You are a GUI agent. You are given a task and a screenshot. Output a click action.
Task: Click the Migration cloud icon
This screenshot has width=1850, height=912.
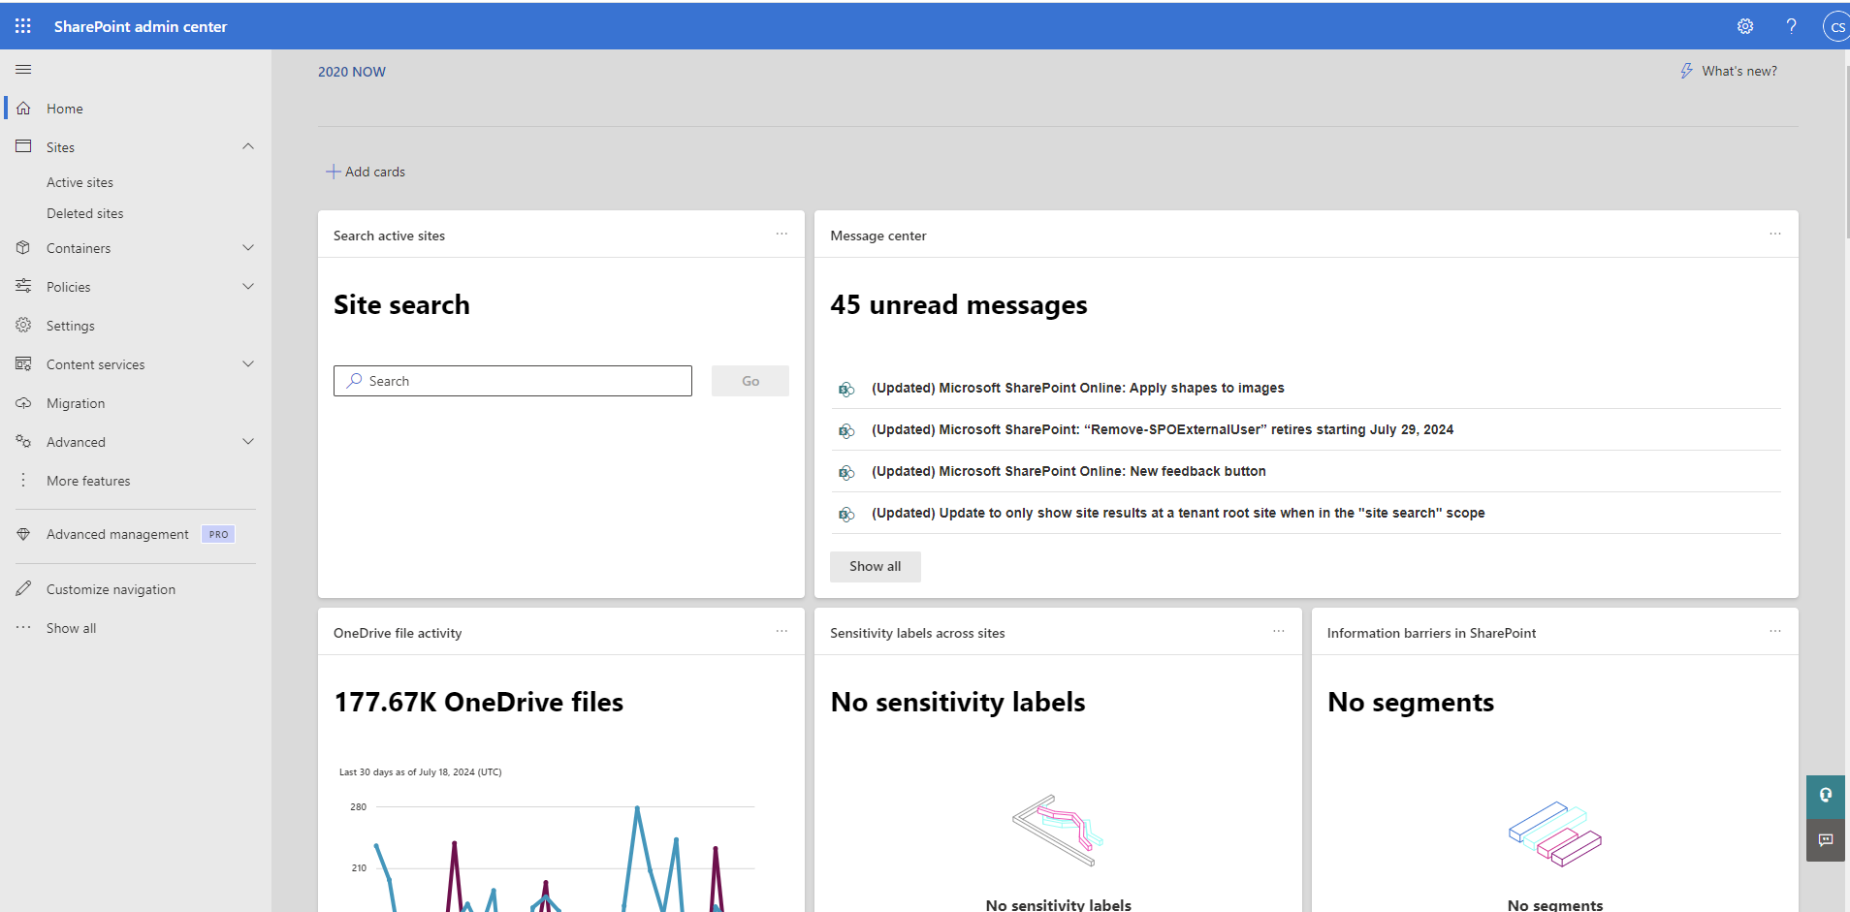(x=23, y=403)
